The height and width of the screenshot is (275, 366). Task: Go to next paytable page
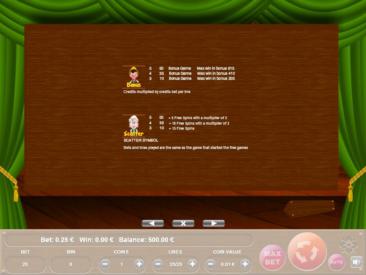213,223
